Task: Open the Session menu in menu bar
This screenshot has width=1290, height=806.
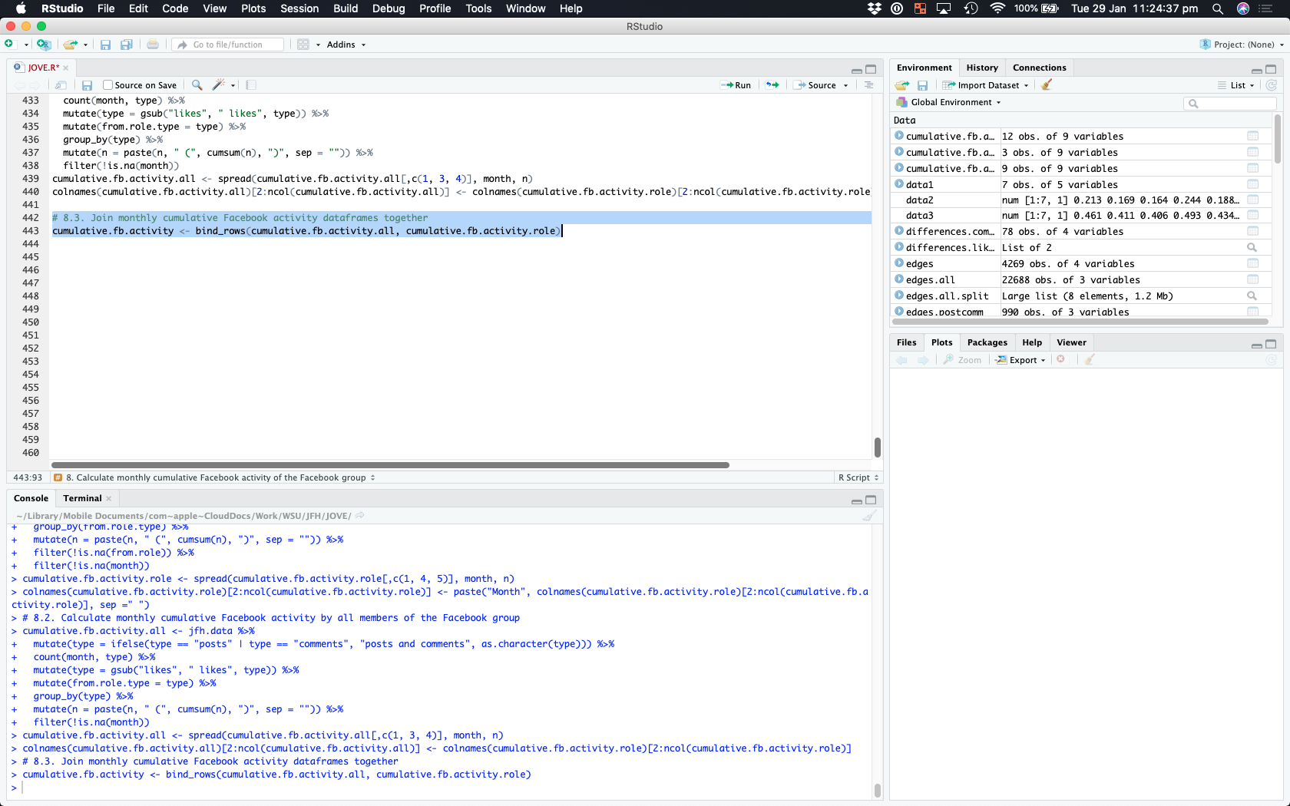Action: (299, 8)
